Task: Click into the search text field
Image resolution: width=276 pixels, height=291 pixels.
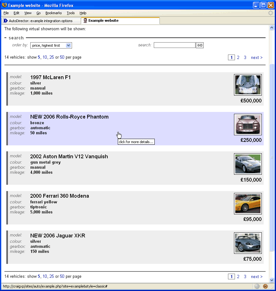Action: pos(175,45)
